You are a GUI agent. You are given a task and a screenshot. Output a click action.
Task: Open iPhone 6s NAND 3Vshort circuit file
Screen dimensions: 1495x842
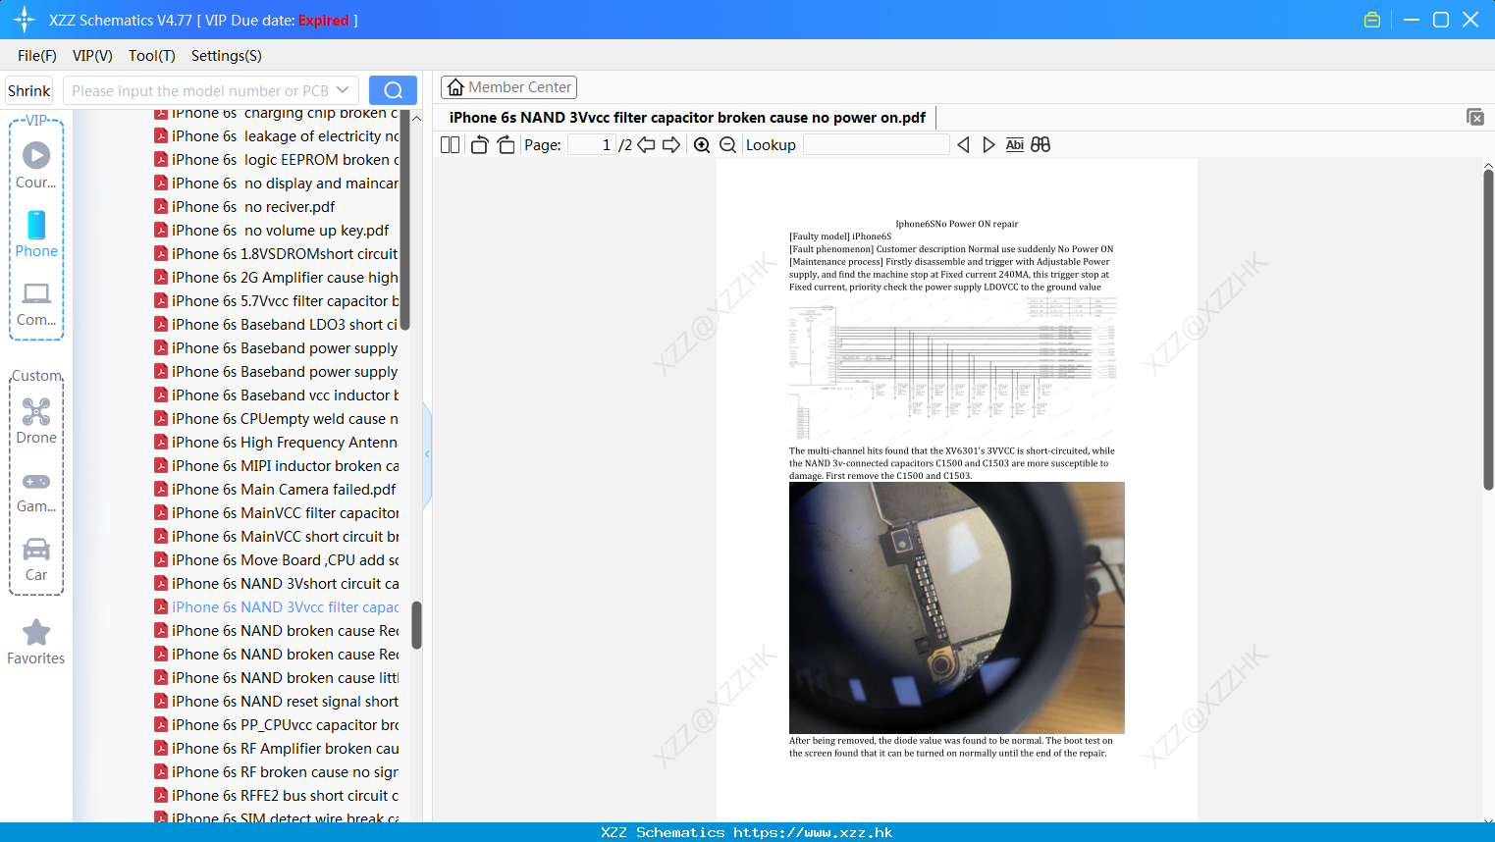click(277, 584)
